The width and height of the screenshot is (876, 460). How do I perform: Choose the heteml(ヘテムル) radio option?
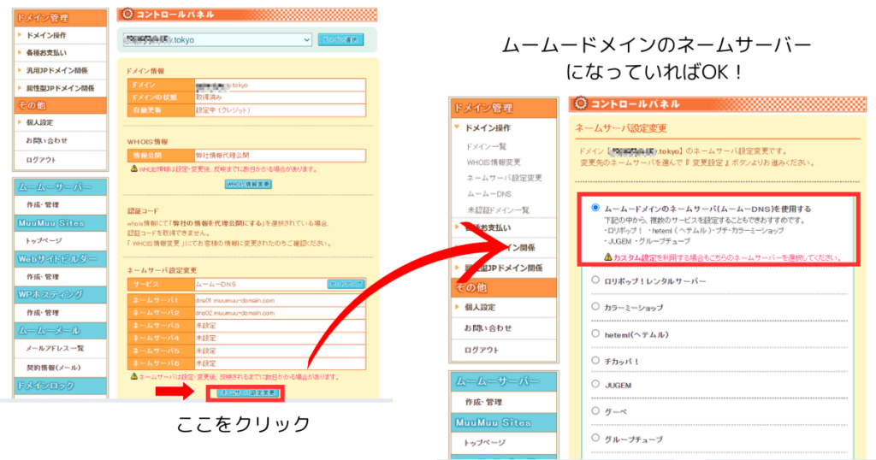click(x=595, y=333)
